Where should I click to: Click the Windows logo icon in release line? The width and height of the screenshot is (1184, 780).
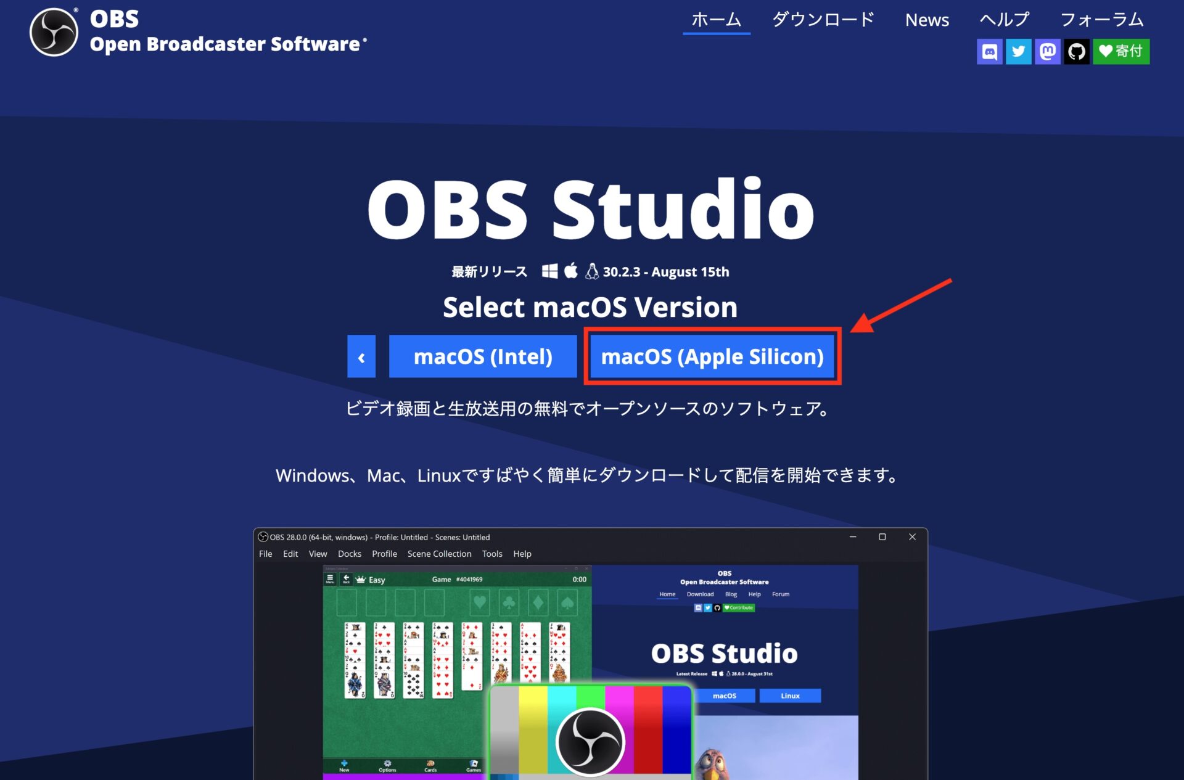(549, 271)
